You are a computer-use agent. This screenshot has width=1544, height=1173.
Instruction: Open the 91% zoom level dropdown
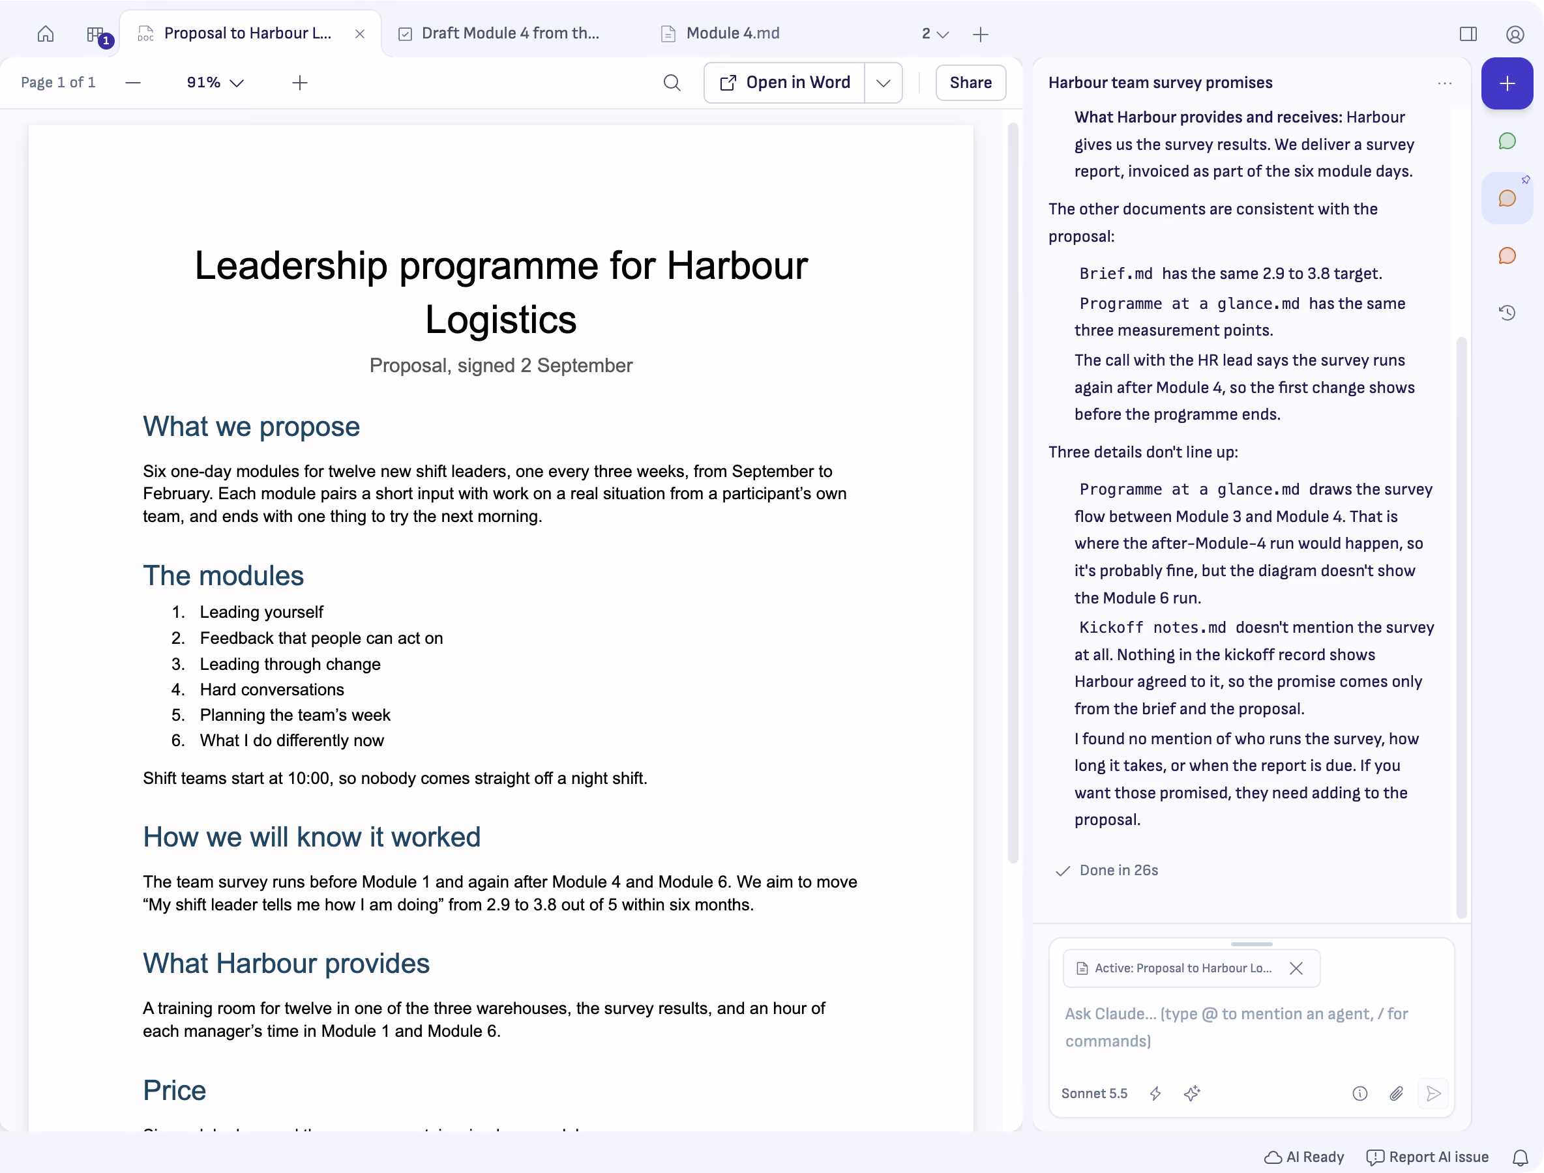(215, 82)
